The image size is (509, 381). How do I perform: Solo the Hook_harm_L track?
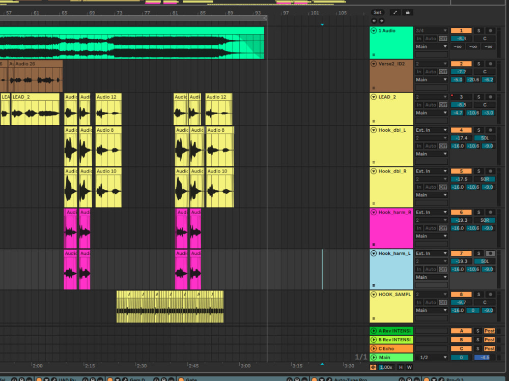point(478,253)
